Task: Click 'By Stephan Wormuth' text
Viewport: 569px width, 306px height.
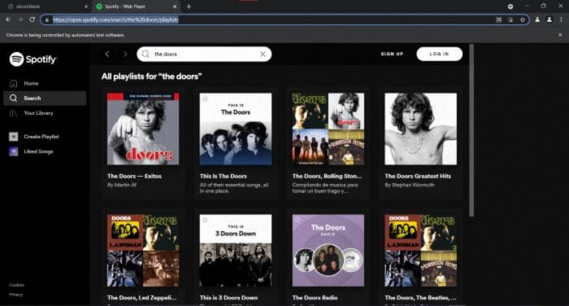Action: (x=410, y=185)
